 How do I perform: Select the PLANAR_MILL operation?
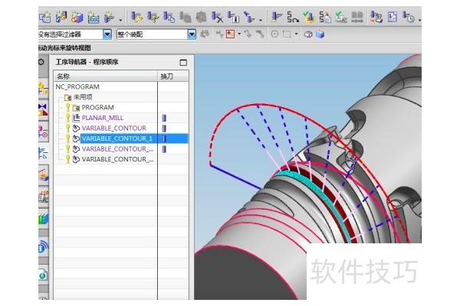[103, 118]
